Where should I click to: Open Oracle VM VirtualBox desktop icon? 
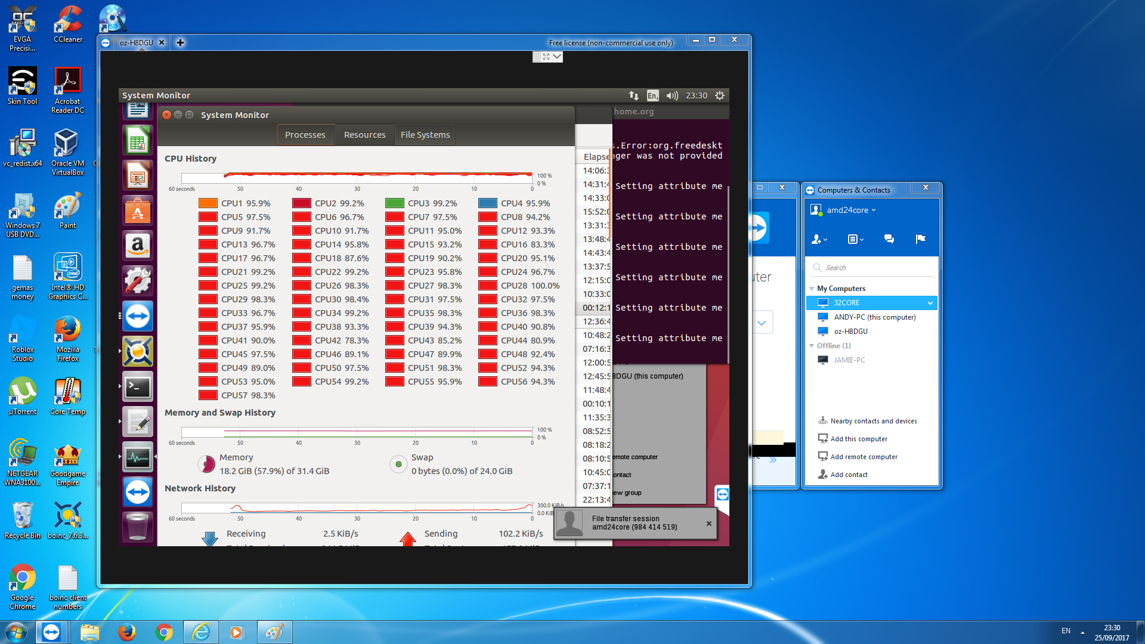pyautogui.click(x=68, y=153)
